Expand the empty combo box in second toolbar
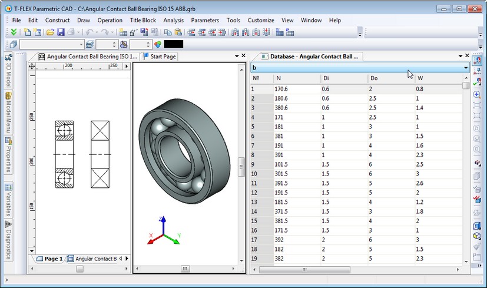This screenshot has width=487, height=288. tap(81, 44)
